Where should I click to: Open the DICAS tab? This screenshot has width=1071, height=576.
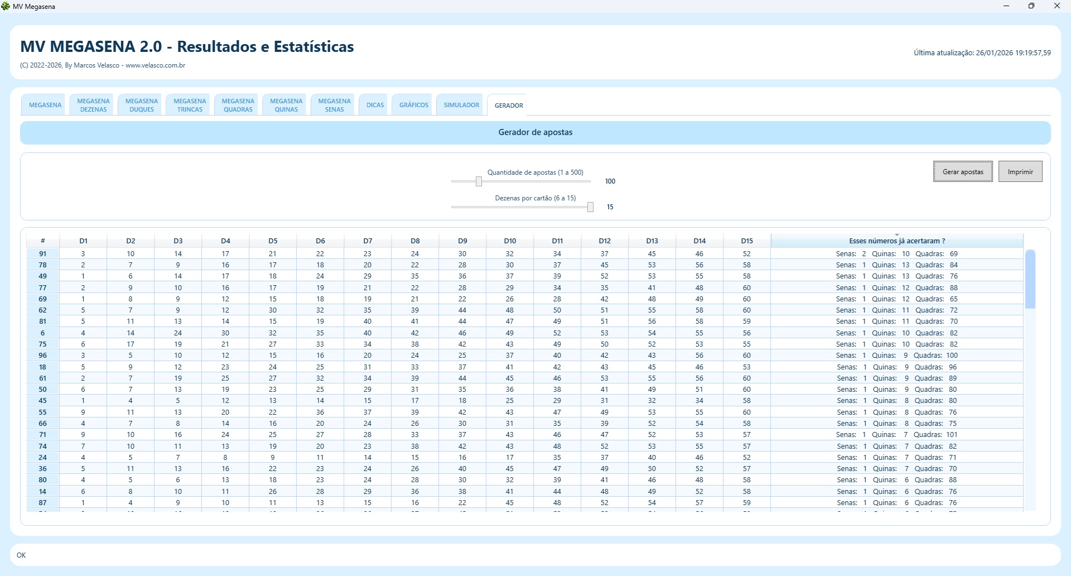point(375,105)
